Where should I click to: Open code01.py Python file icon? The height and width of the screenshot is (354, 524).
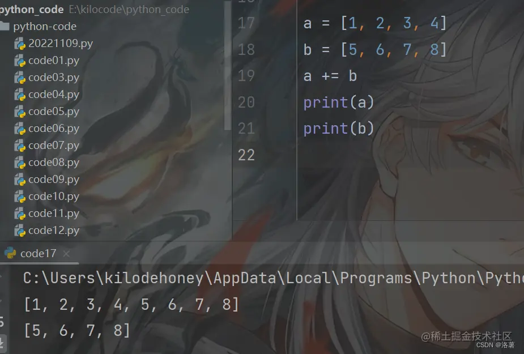(x=20, y=61)
